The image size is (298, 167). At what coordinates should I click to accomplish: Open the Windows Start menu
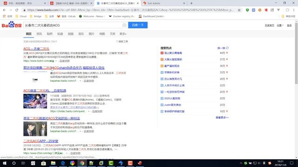pyautogui.click(x=5, y=163)
